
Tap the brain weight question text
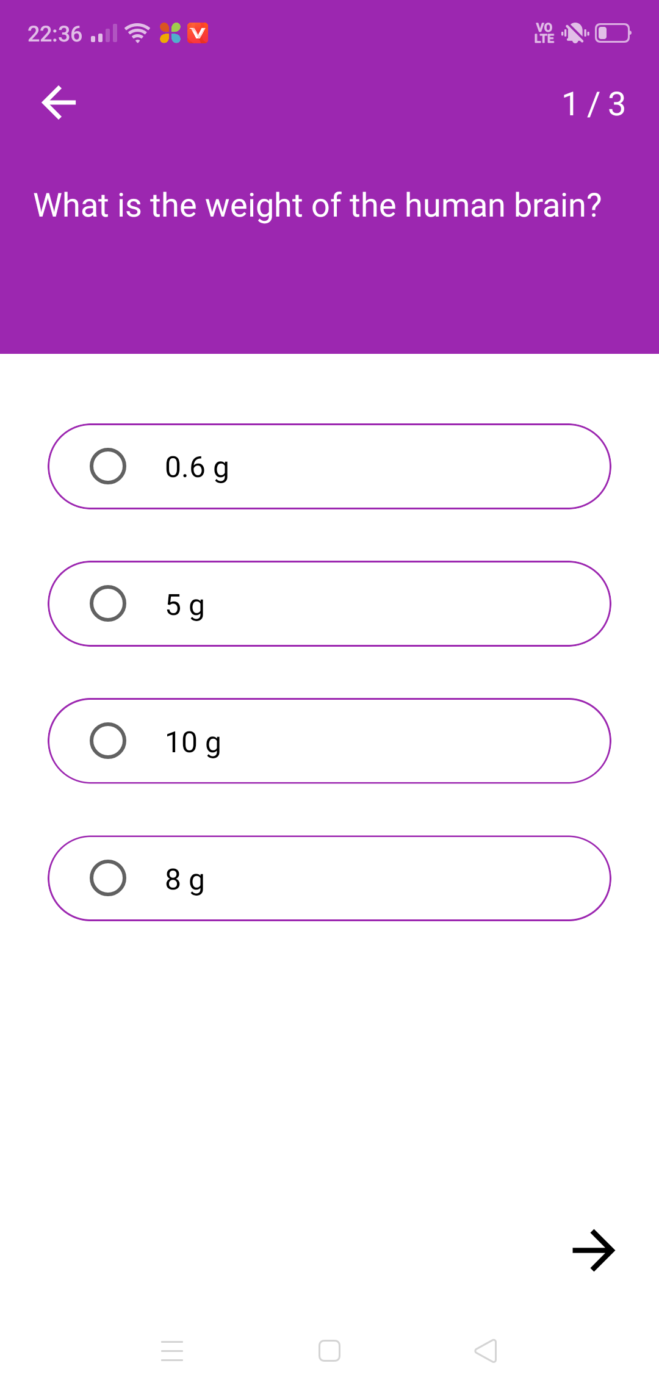pyautogui.click(x=317, y=205)
